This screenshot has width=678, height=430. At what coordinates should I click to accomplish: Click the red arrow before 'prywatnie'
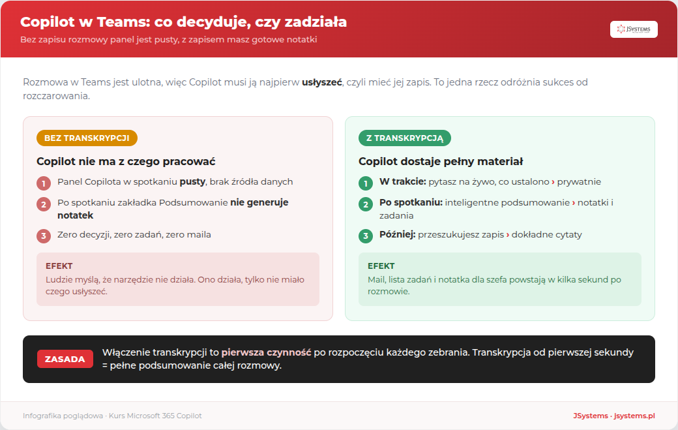[x=553, y=182]
